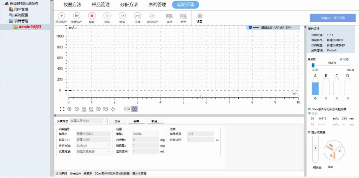
Task: Click the UV detector green status dot
Action: coord(310,109)
